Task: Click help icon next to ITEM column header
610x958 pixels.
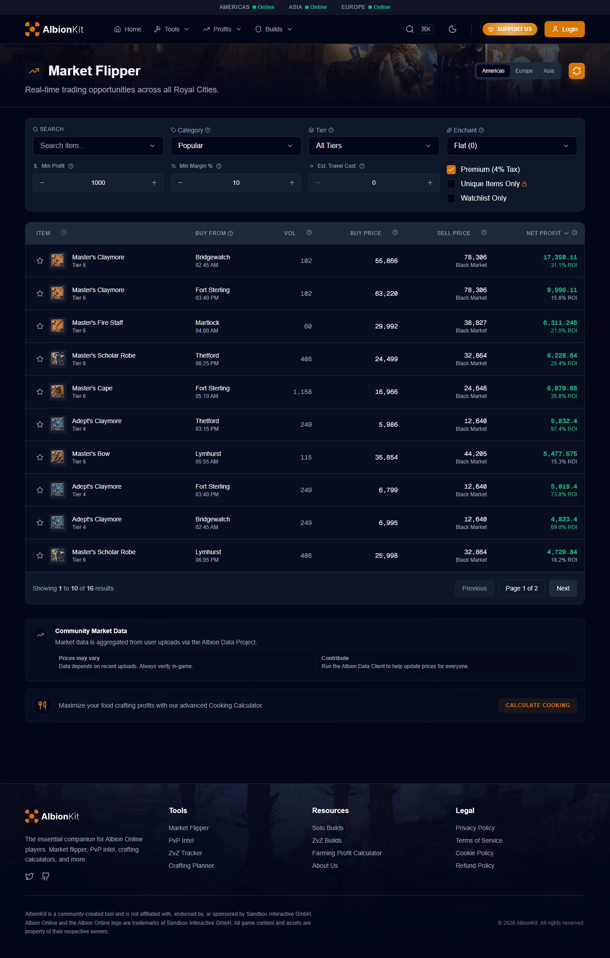Action: 64,232
